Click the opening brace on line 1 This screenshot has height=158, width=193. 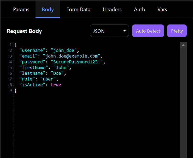point(15,45)
